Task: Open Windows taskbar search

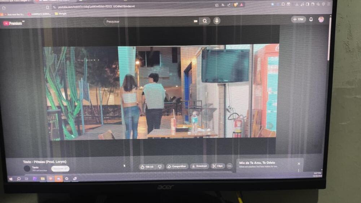Action: coord(19,179)
